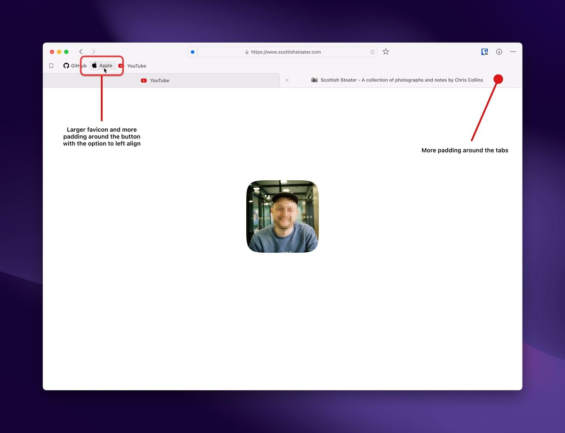Click the padlock icon beside the URL

247,52
